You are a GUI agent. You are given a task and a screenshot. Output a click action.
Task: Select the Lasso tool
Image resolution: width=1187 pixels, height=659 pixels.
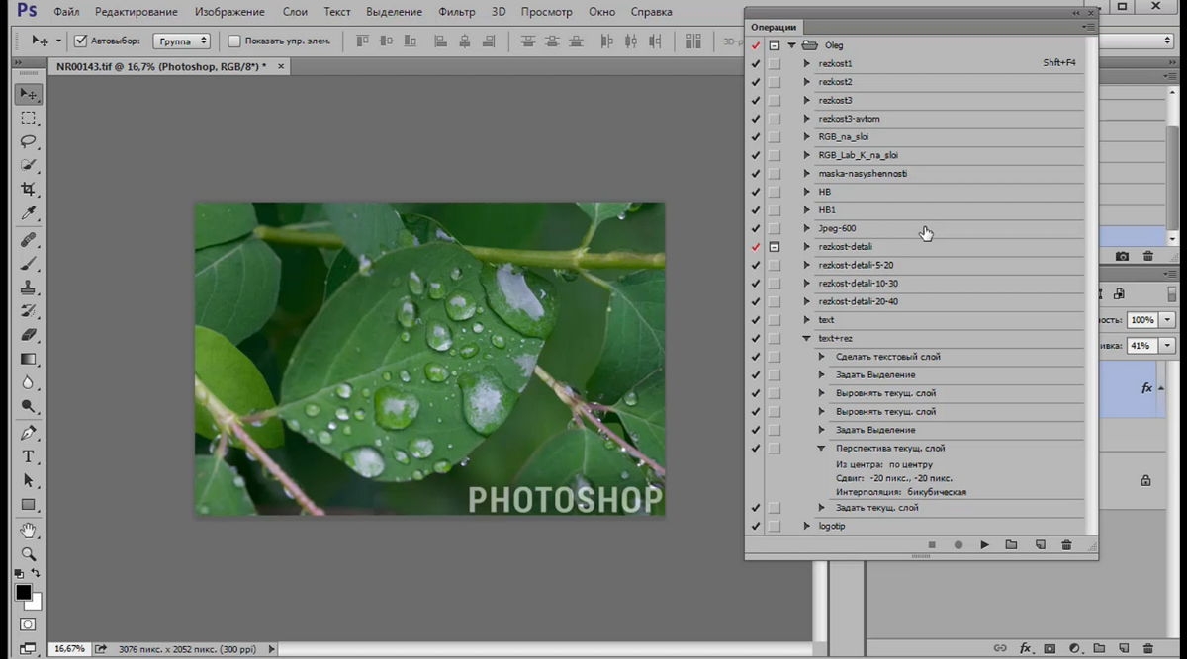coord(29,141)
